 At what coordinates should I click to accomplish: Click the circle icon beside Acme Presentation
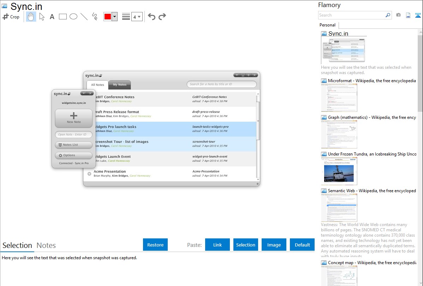89,174
